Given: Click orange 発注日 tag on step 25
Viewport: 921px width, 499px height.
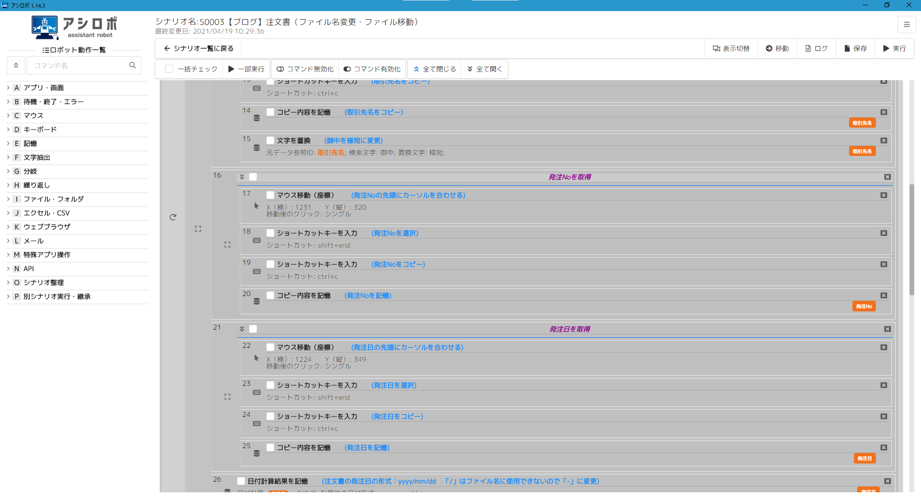Looking at the screenshot, I should (864, 459).
